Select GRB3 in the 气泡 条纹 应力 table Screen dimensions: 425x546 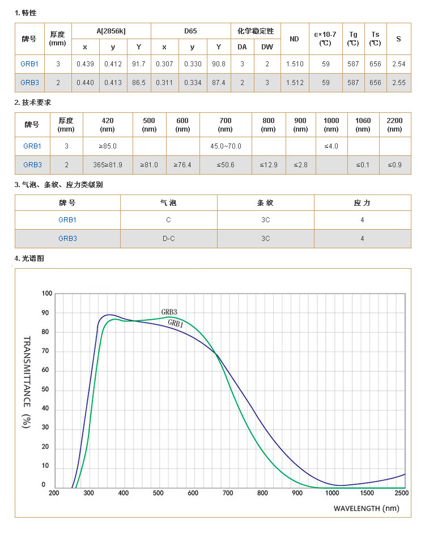click(67, 239)
